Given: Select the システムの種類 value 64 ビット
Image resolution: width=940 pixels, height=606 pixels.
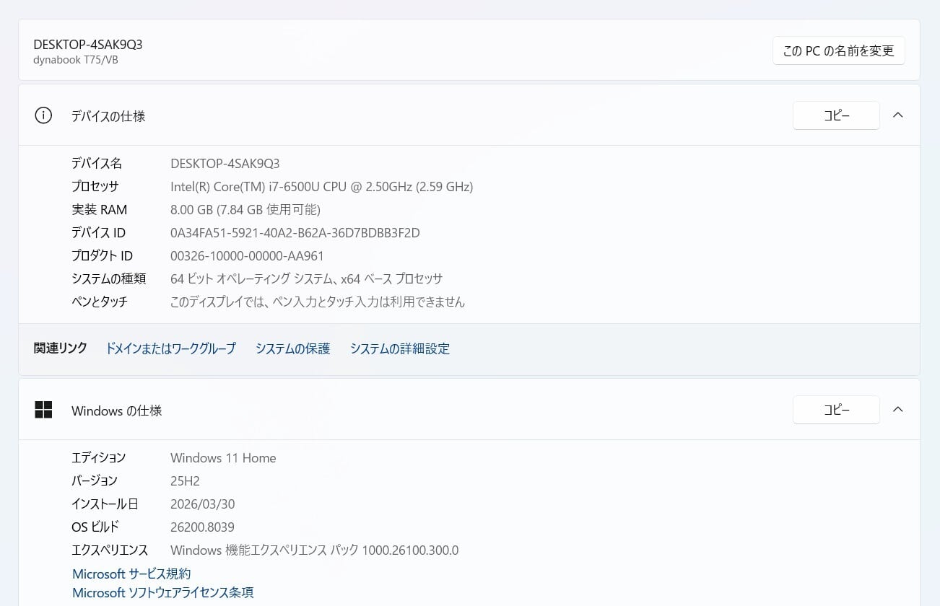Looking at the screenshot, I should point(307,278).
